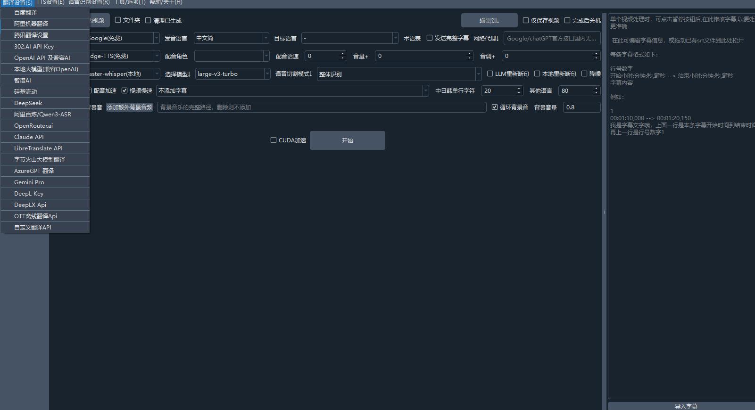The width and height of the screenshot is (755, 410).
Task: Open the 目标语言 dropdown
Action: coord(395,38)
